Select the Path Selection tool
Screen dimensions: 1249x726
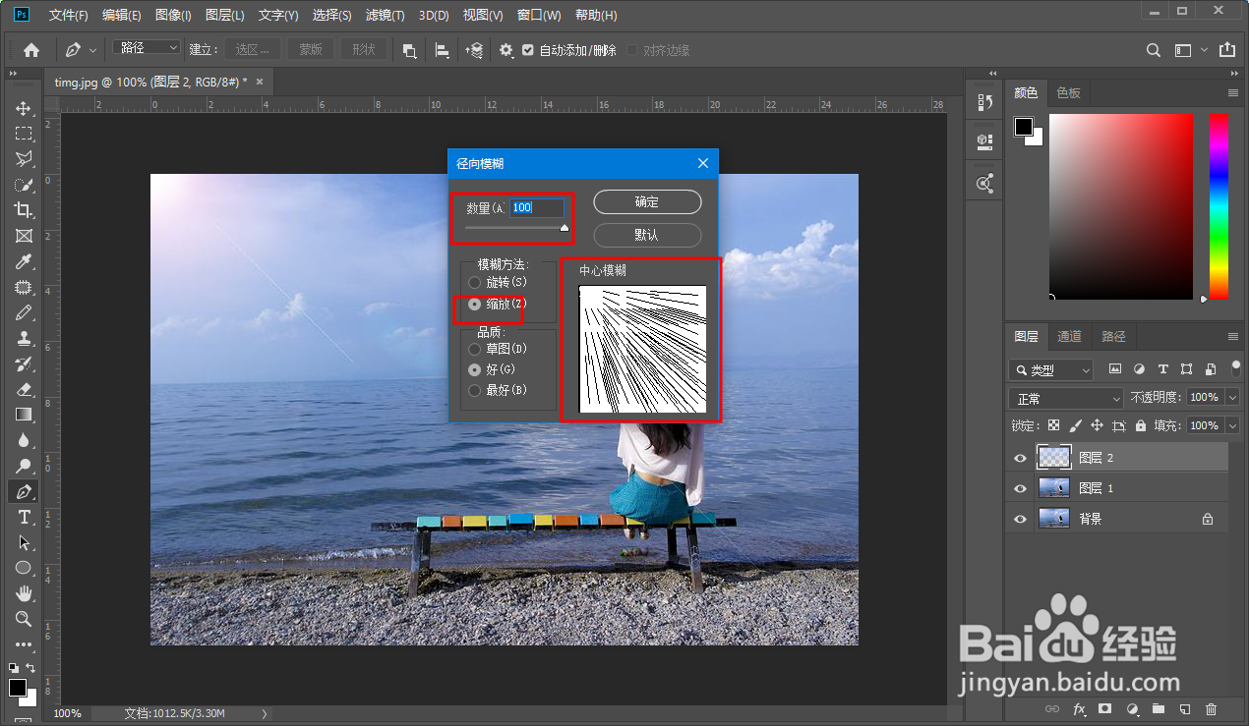point(24,542)
